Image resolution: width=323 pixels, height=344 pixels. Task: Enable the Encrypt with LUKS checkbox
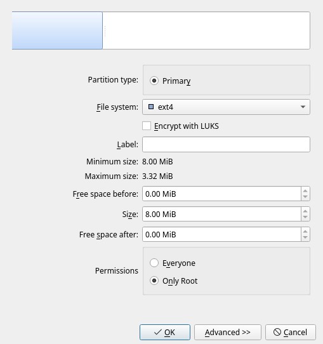tap(147, 126)
